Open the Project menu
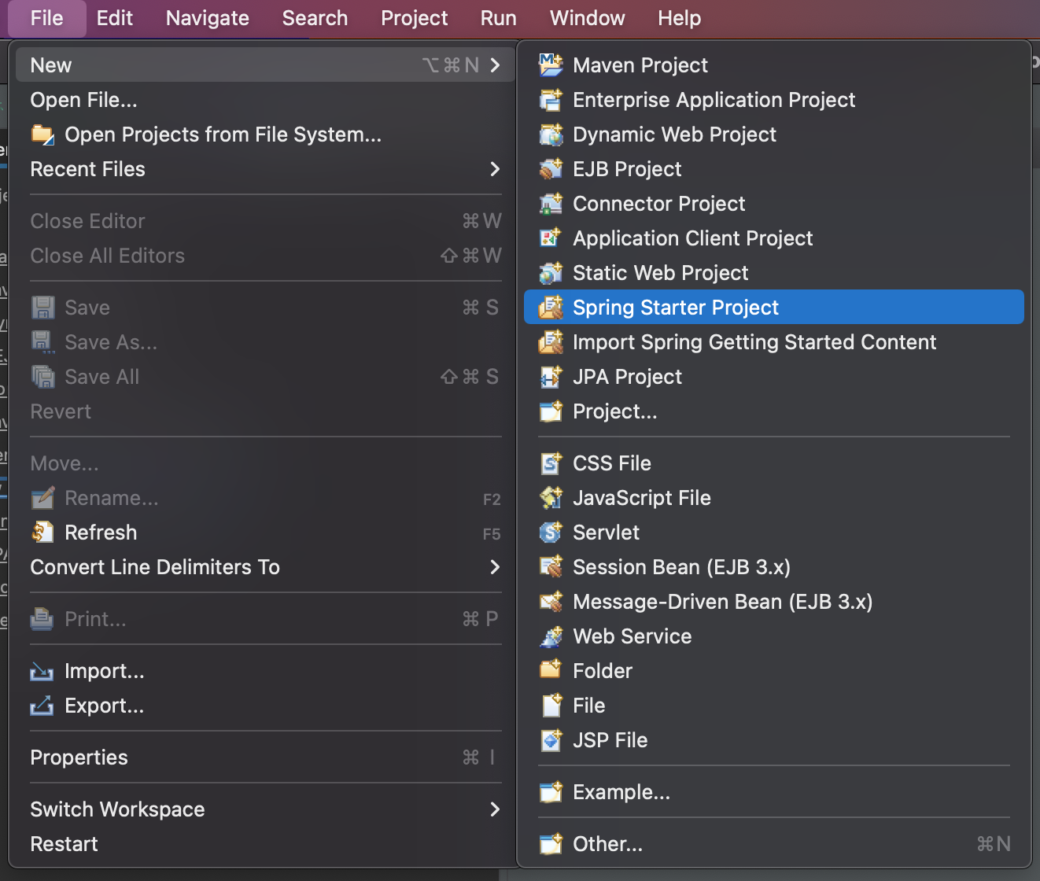Screen dimensions: 1040x881 pos(415,17)
